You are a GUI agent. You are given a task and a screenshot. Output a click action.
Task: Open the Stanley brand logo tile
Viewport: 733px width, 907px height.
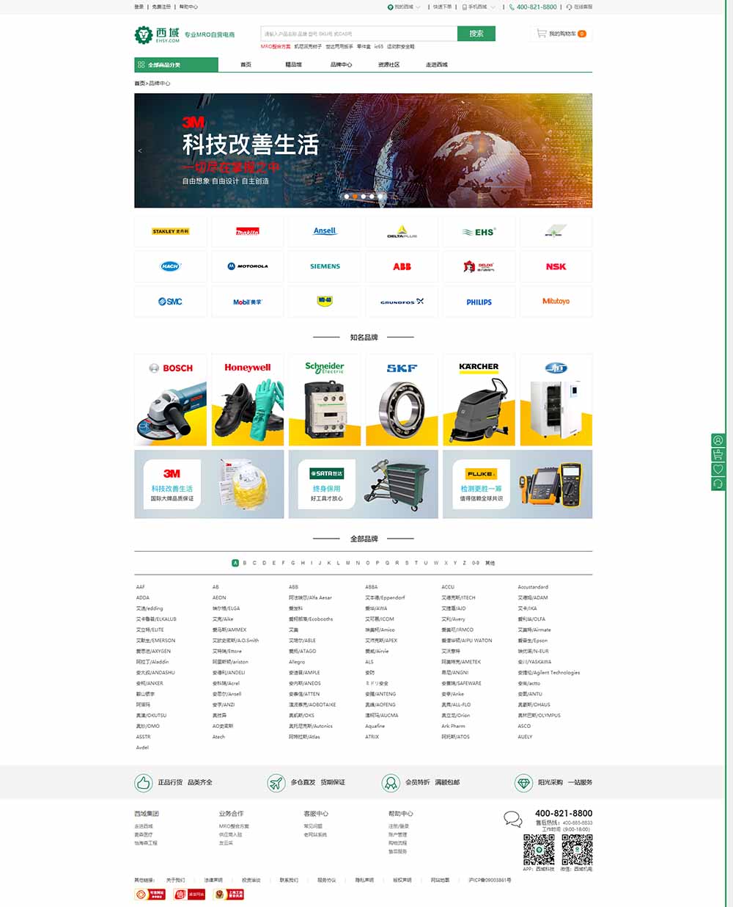tap(171, 231)
